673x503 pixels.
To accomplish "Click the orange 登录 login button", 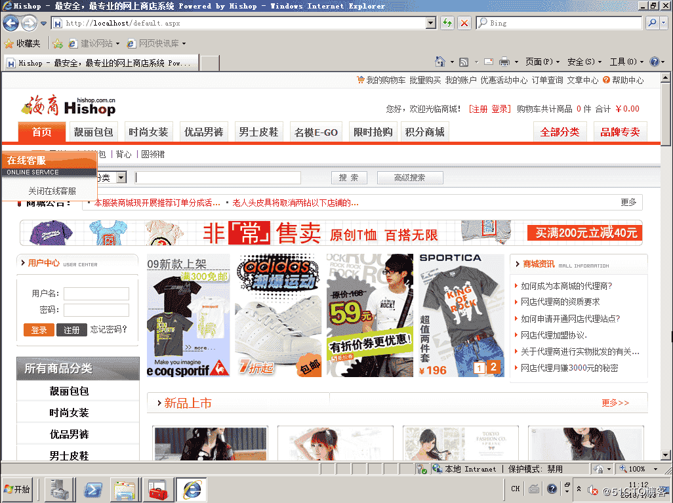I will tap(39, 330).
